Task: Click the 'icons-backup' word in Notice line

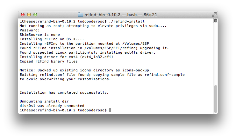Action: point(136,70)
